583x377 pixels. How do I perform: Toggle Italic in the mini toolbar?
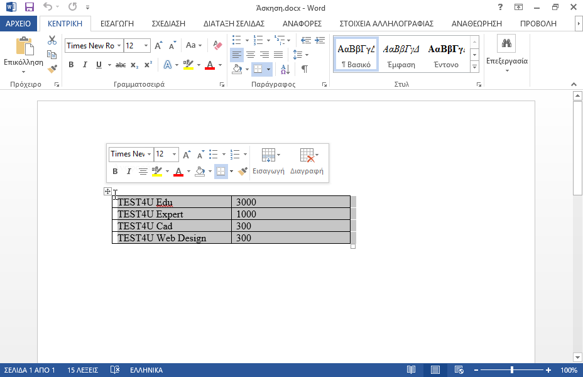pos(129,172)
